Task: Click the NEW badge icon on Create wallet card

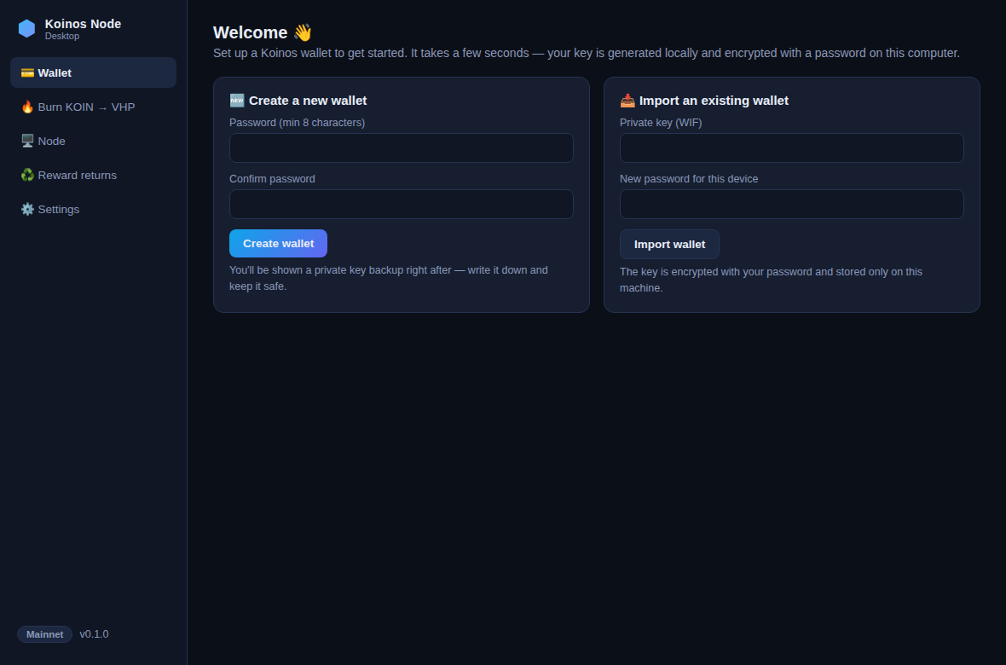Action: (x=237, y=100)
